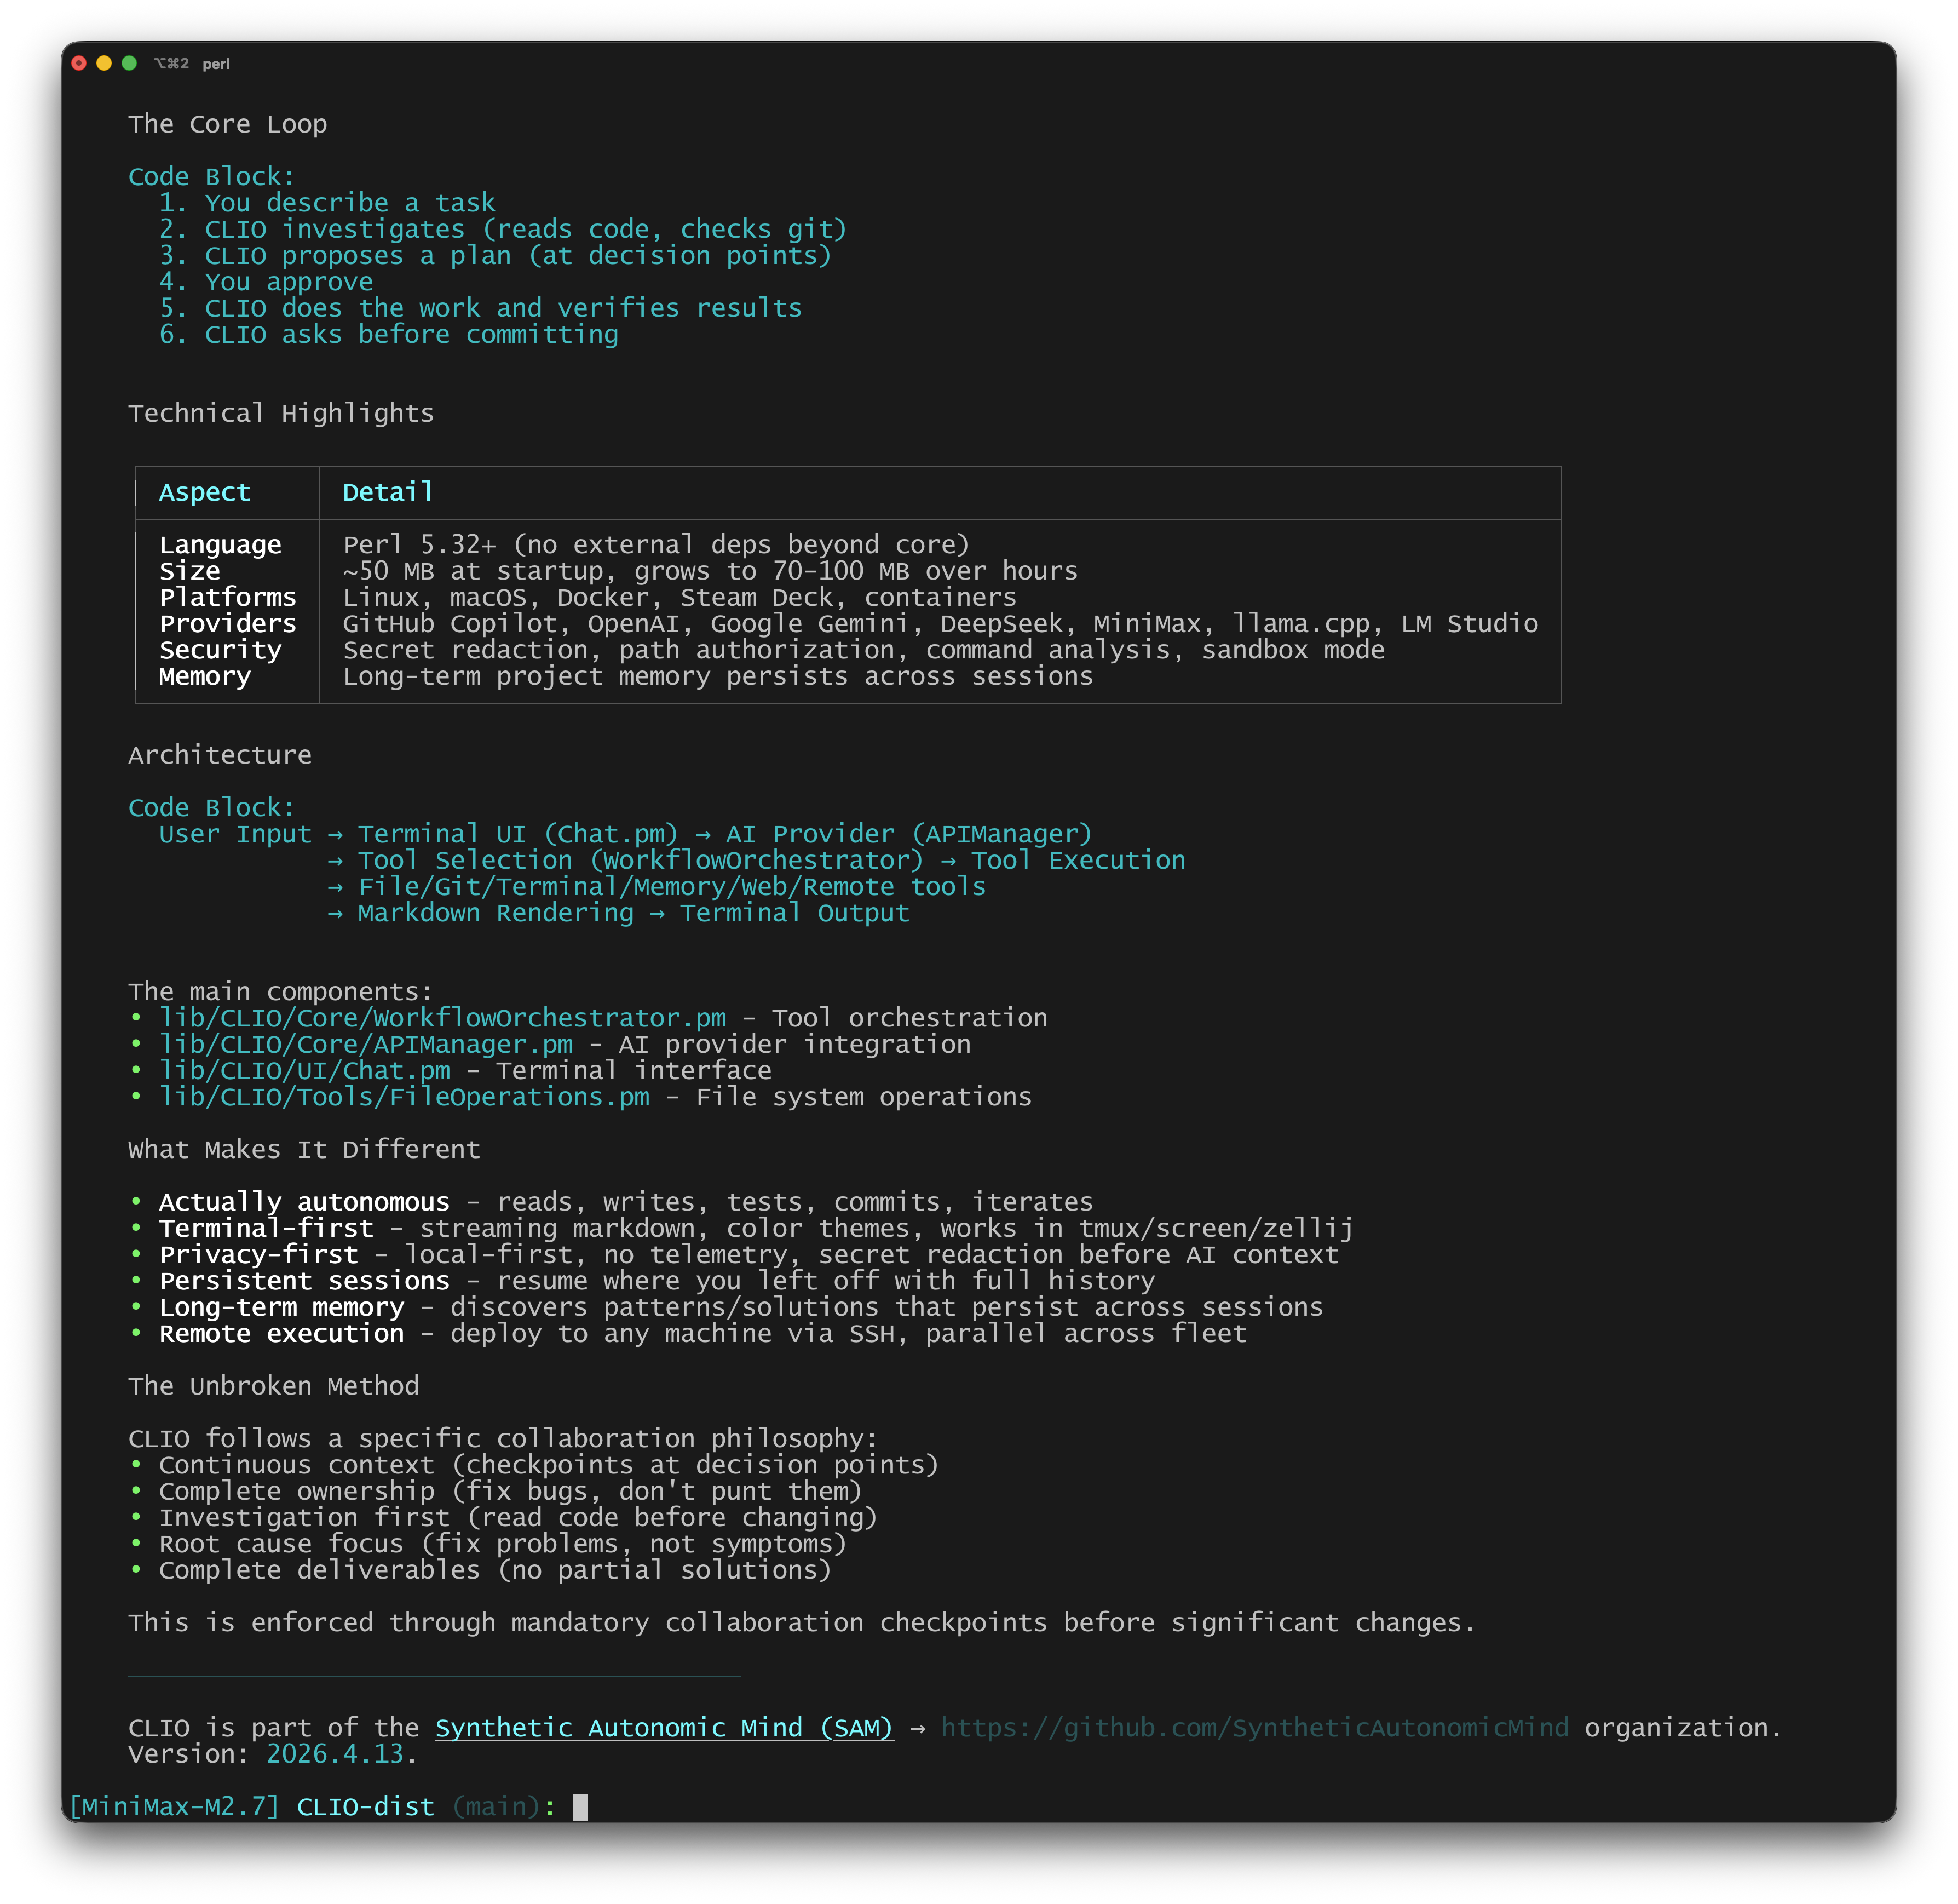1958x1904 pixels.
Task: Click the first Code Block label
Action: [212, 176]
